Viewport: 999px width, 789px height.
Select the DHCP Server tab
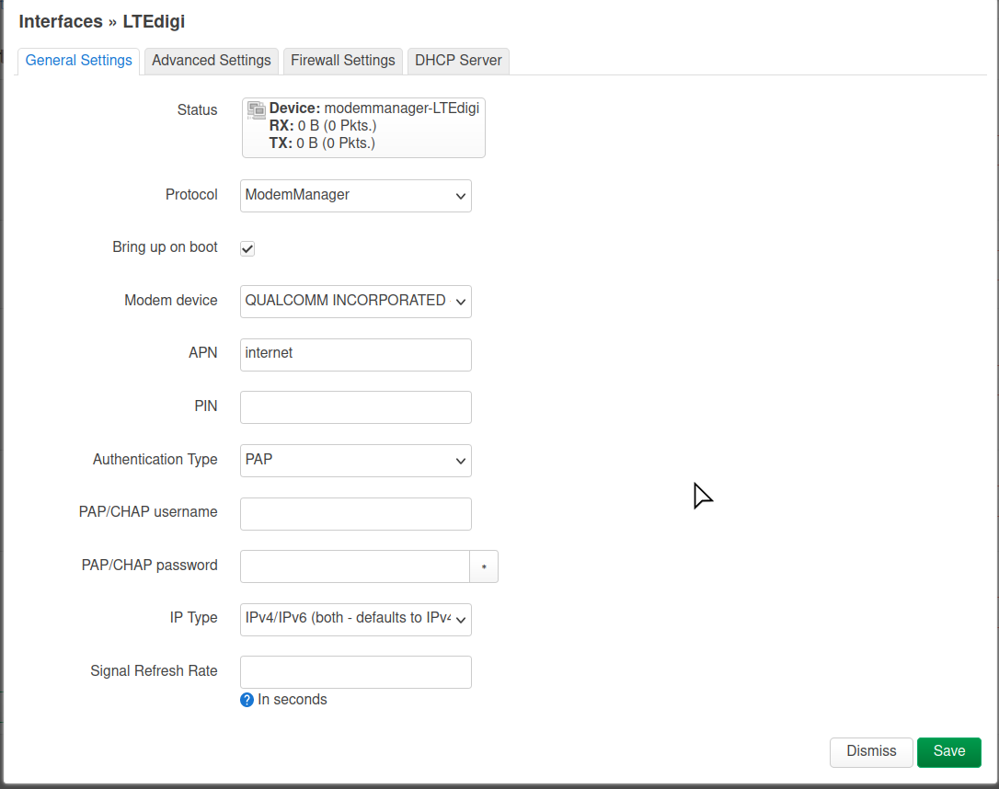(458, 61)
